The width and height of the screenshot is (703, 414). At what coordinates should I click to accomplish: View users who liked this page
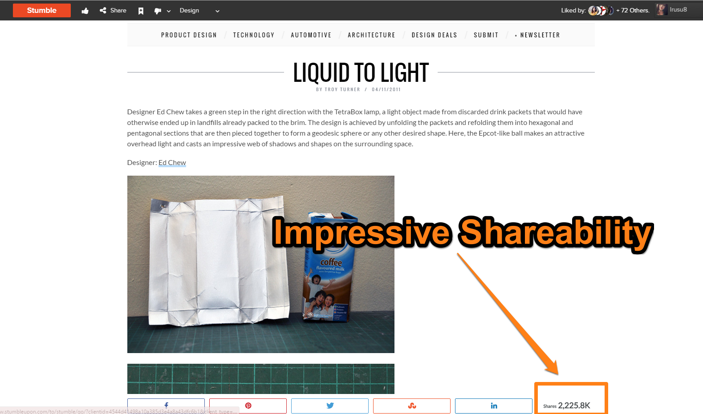[601, 10]
